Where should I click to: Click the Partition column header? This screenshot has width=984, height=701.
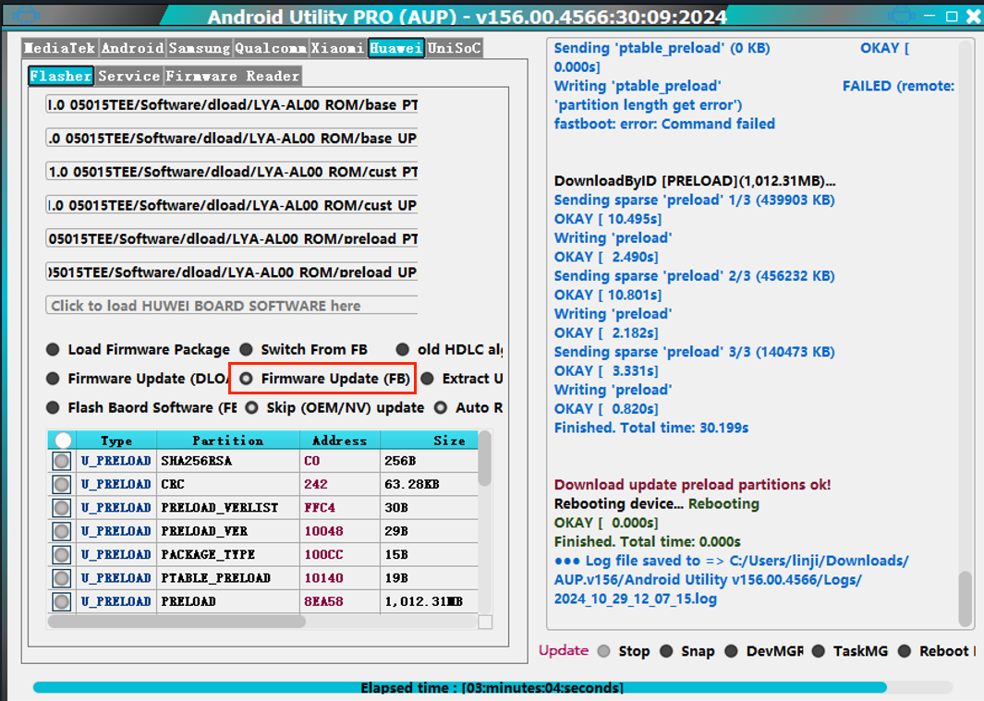(x=228, y=441)
